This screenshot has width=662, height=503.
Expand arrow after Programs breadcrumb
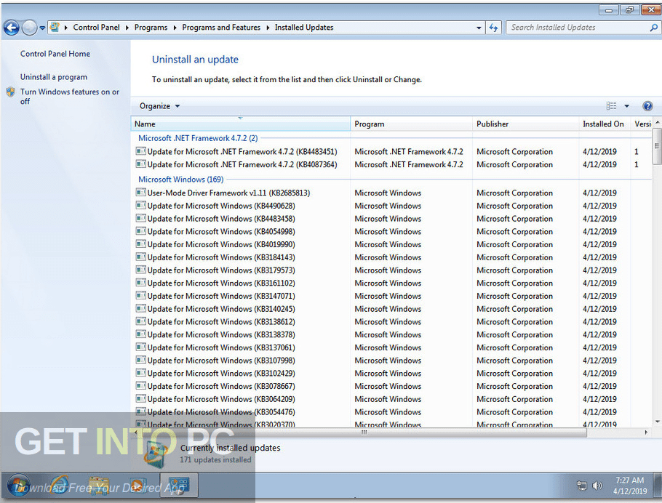pos(175,28)
